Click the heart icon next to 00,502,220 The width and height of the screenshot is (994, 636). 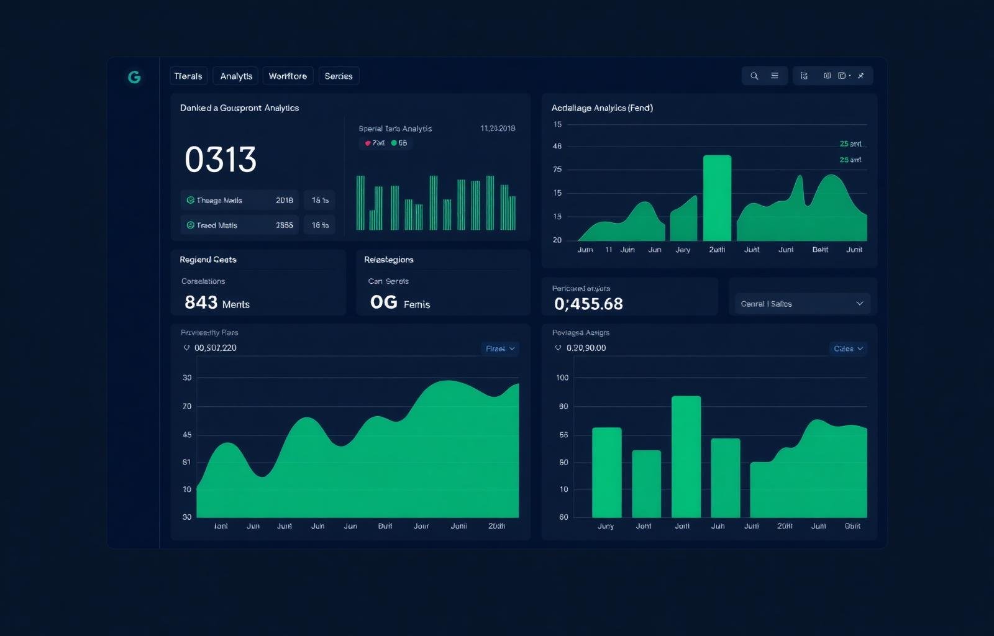click(x=186, y=348)
